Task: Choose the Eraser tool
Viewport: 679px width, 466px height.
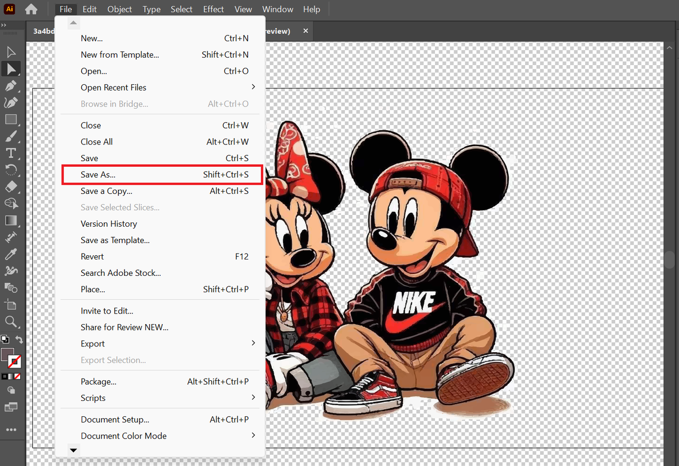Action: (11, 187)
